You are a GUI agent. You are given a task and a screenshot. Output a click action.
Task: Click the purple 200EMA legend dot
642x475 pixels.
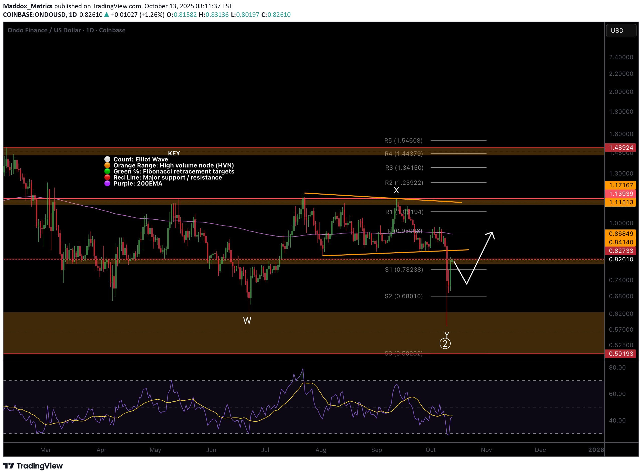[107, 184]
